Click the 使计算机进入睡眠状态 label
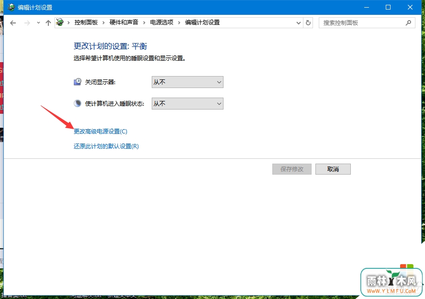Viewport: 425px width, 299px height. click(x=114, y=104)
